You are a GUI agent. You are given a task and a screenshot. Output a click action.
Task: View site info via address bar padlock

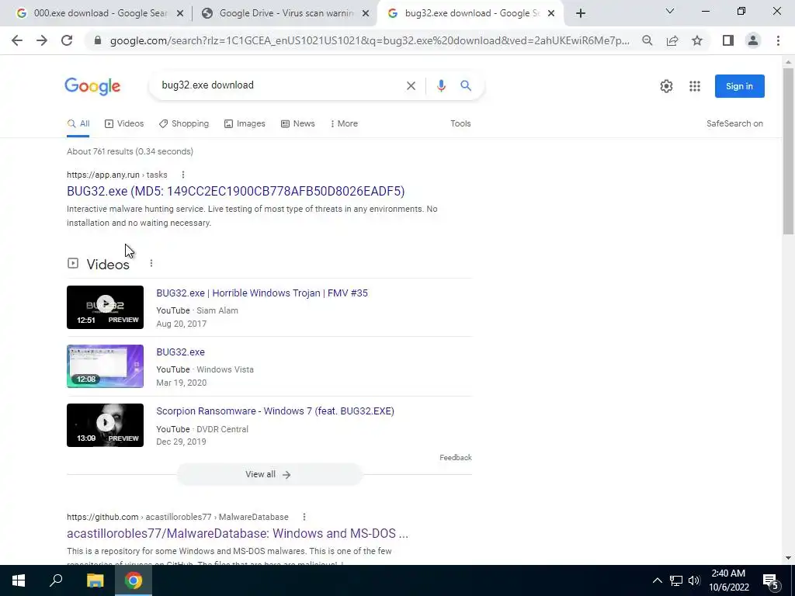(98, 41)
